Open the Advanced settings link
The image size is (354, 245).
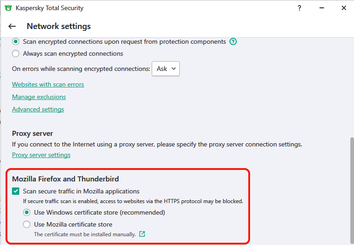click(38, 109)
